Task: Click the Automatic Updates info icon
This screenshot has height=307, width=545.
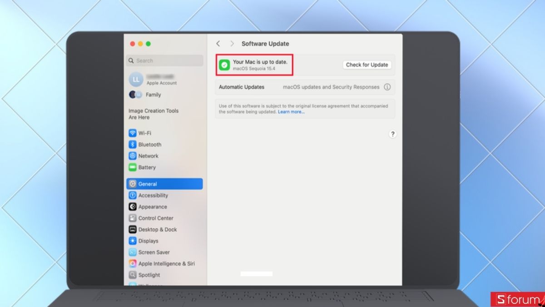Action: coord(387,87)
